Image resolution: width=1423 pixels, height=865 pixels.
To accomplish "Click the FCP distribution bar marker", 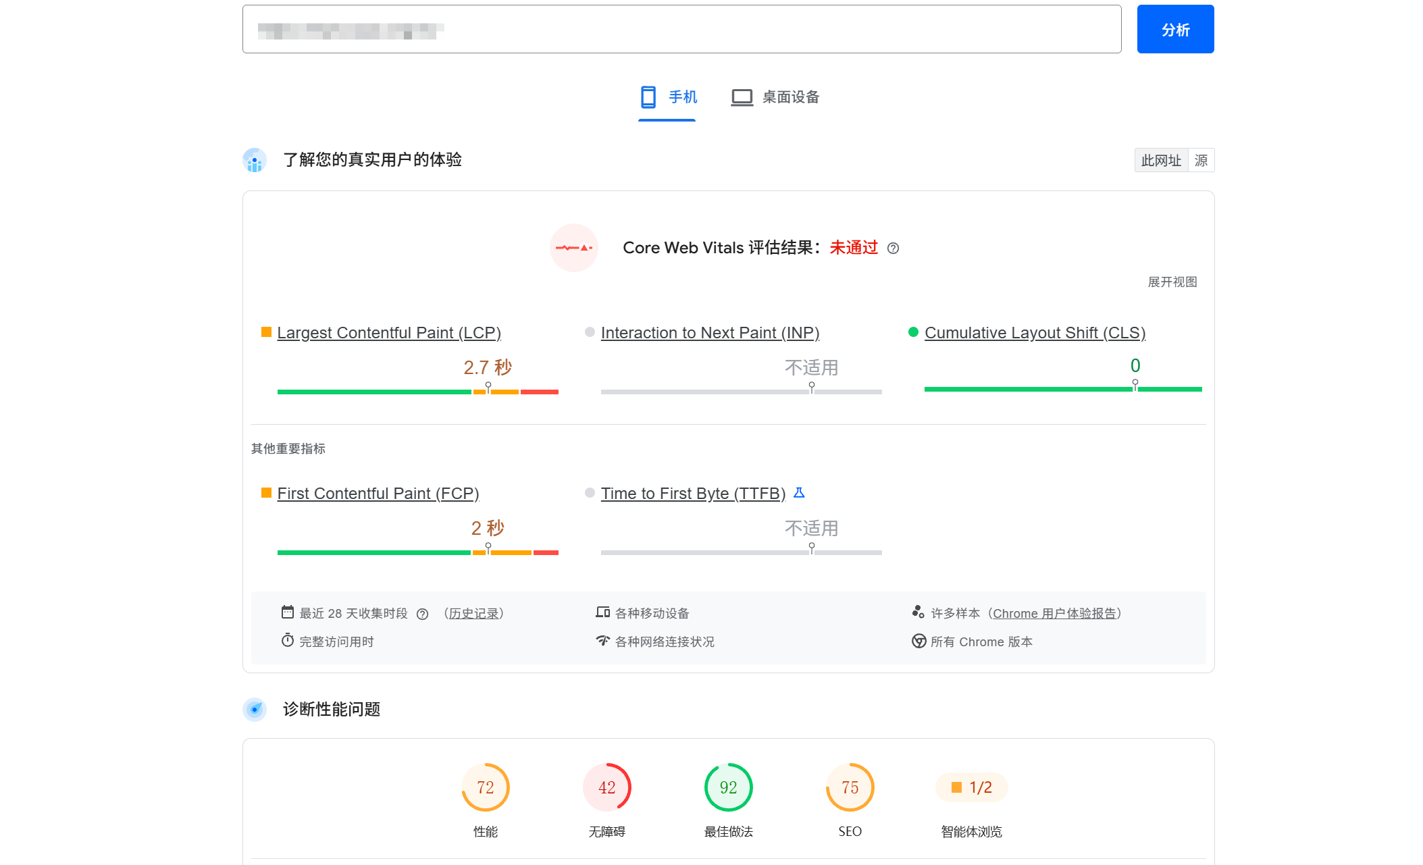I will point(488,548).
